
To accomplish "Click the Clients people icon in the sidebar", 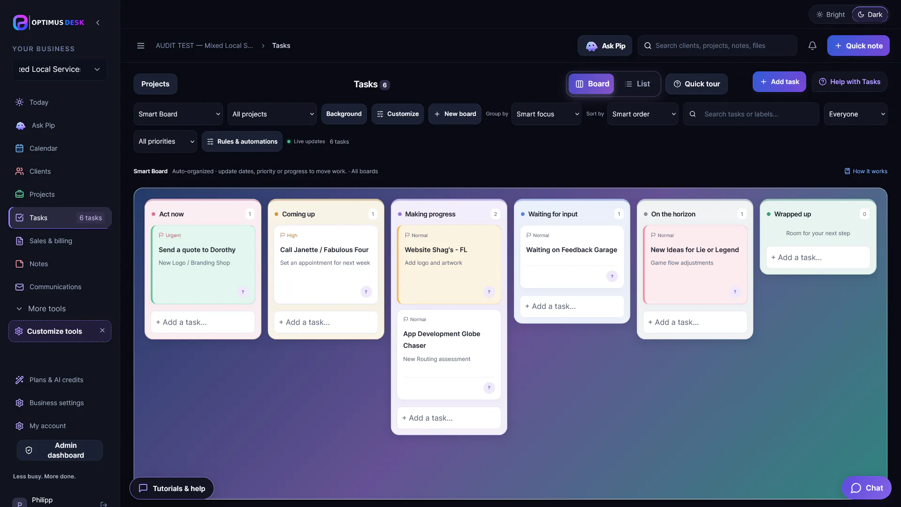I will point(19,171).
